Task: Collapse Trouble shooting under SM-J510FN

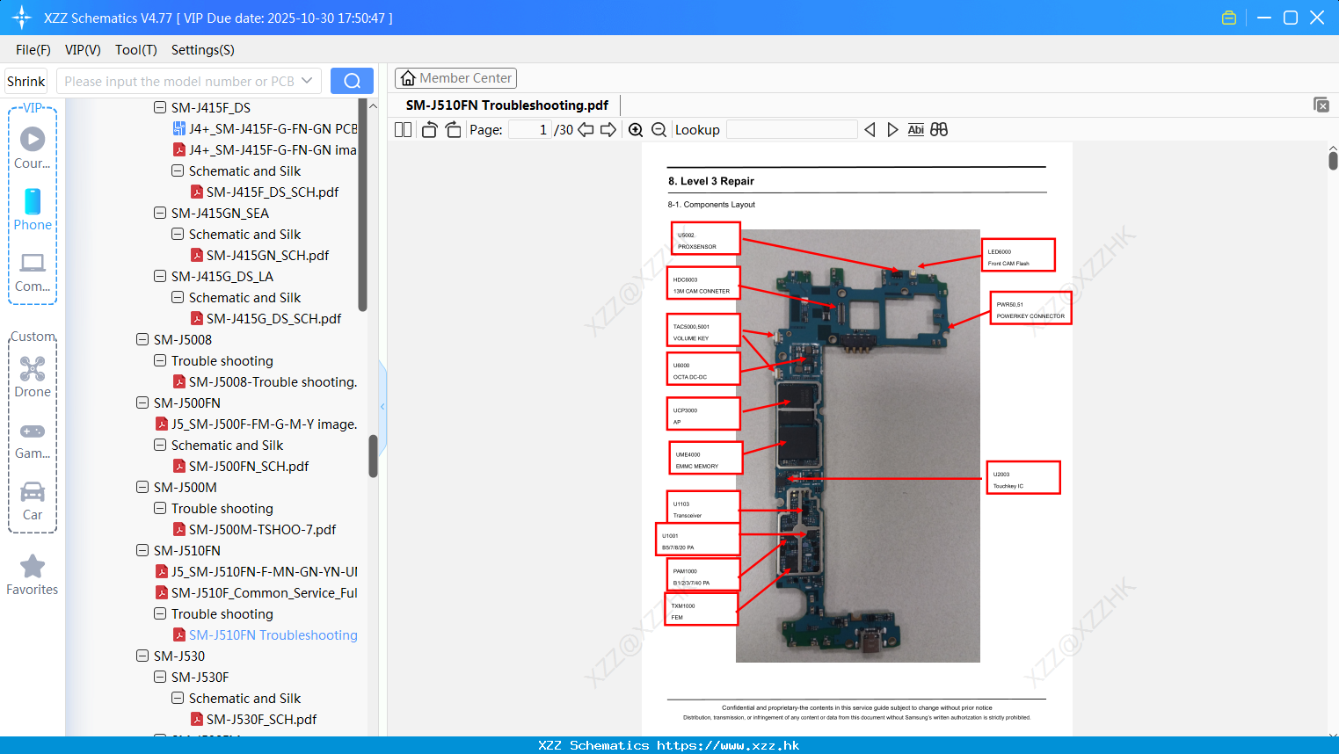Action: (x=160, y=613)
